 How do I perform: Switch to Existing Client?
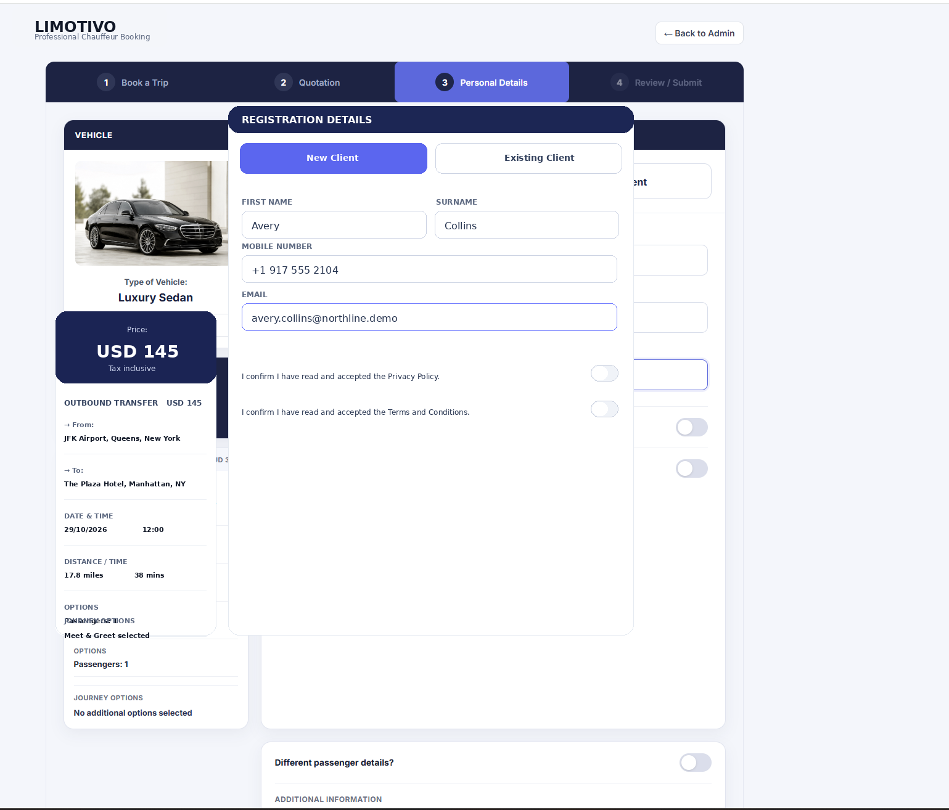tap(528, 158)
